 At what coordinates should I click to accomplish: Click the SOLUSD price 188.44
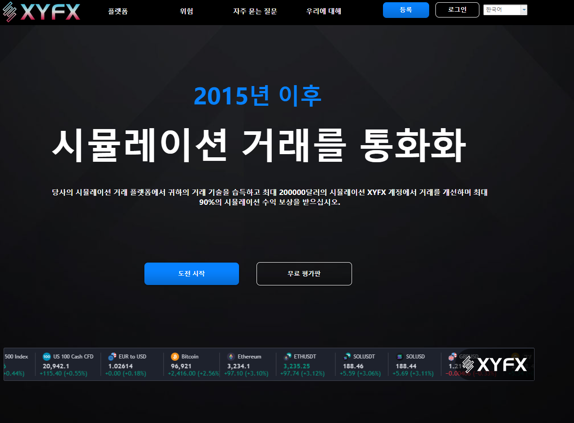tap(406, 366)
